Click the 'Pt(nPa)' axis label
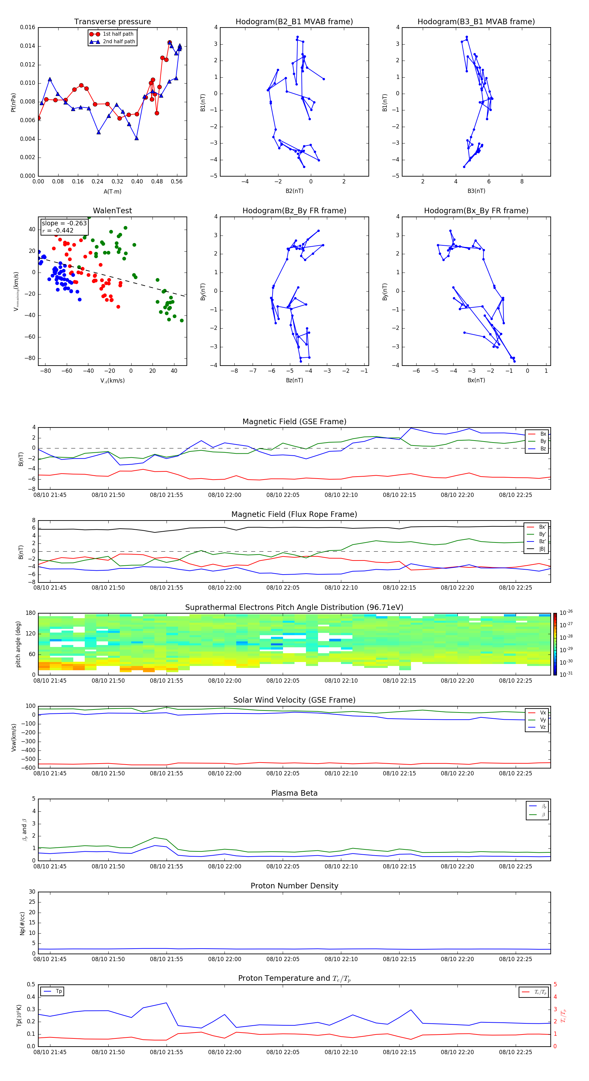 point(13,102)
